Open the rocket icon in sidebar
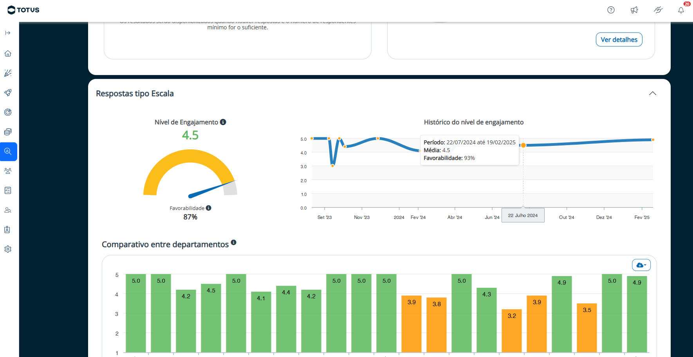Screen dimensions: 693x357 (8, 93)
